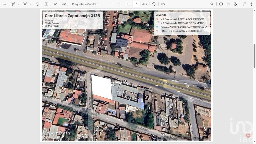This screenshot has width=256, height=144.
Task: Toggle full screen mode
Action: [x=244, y=4]
